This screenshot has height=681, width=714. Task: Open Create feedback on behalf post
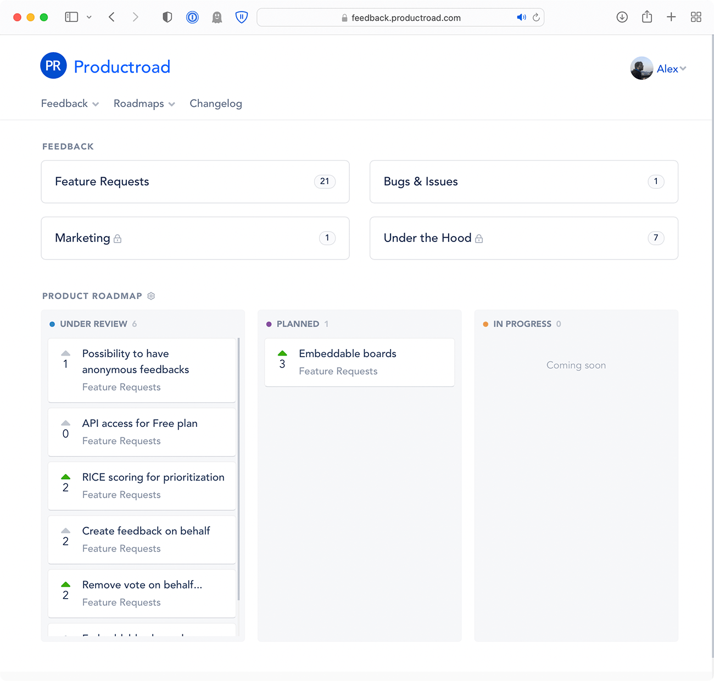pyautogui.click(x=146, y=531)
